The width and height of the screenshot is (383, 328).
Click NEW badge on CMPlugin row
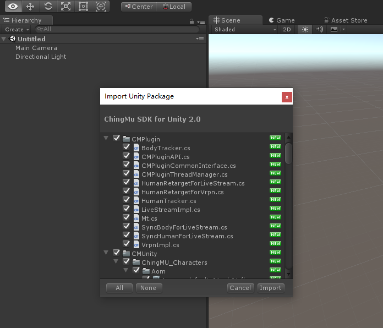[275, 138]
